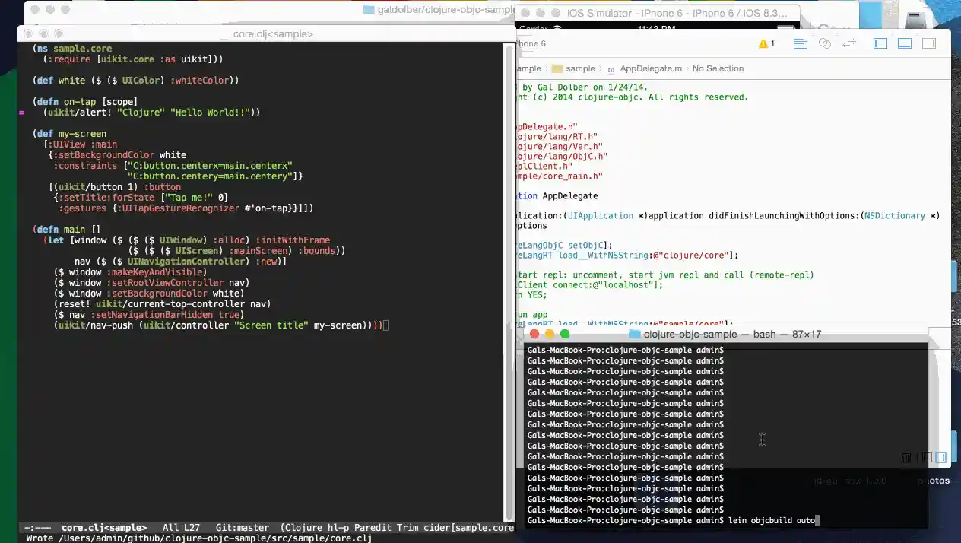Open the Assistant editor view
The height and width of the screenshot is (543, 961).
point(825,43)
